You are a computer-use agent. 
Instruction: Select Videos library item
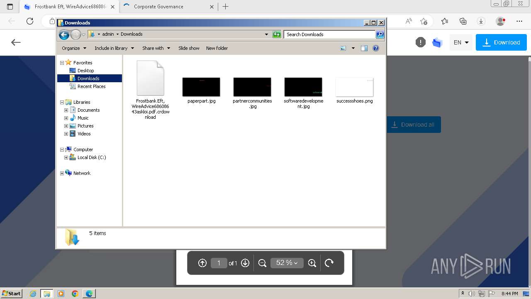click(84, 134)
